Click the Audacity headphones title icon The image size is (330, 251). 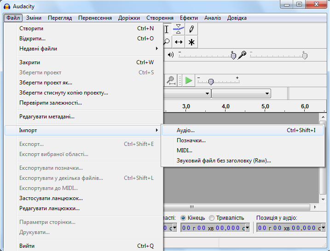(7, 6)
